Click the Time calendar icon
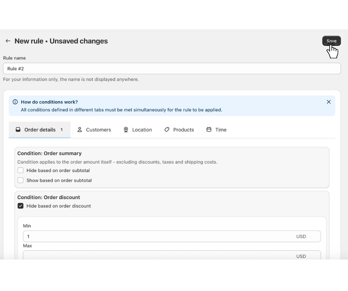The width and height of the screenshot is (348, 291). click(x=209, y=130)
